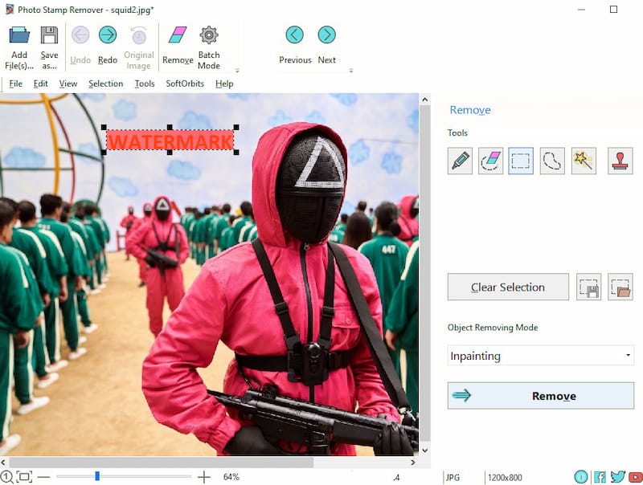643x485 pixels.
Task: Select the Rectangular selection tool
Action: pyautogui.click(x=521, y=161)
